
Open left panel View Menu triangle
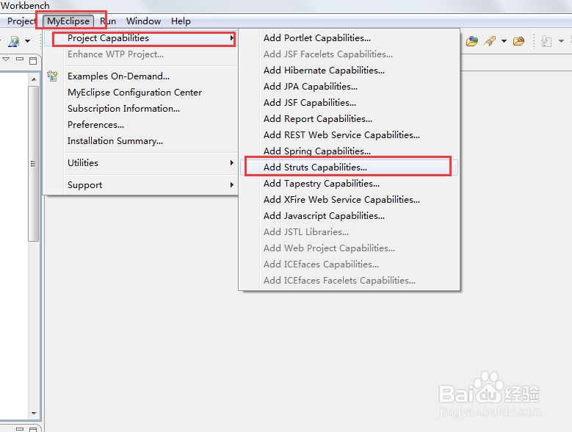[6, 59]
